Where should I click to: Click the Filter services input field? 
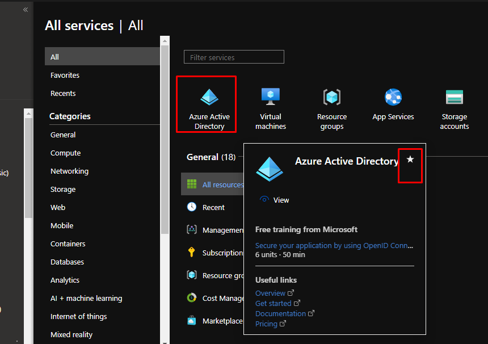(234, 57)
